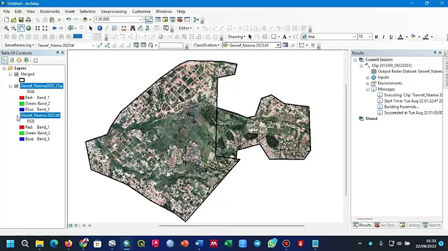This screenshot has height=251, width=448.
Task: Select the Identify tool
Action: (100, 28)
